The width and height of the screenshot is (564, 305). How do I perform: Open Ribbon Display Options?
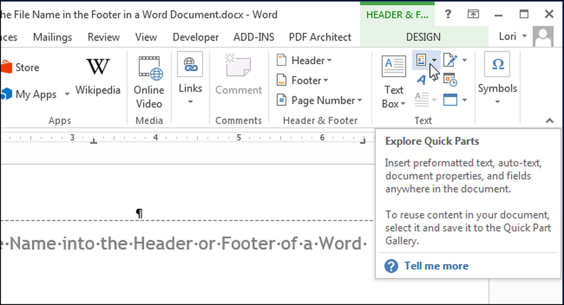pos(473,14)
